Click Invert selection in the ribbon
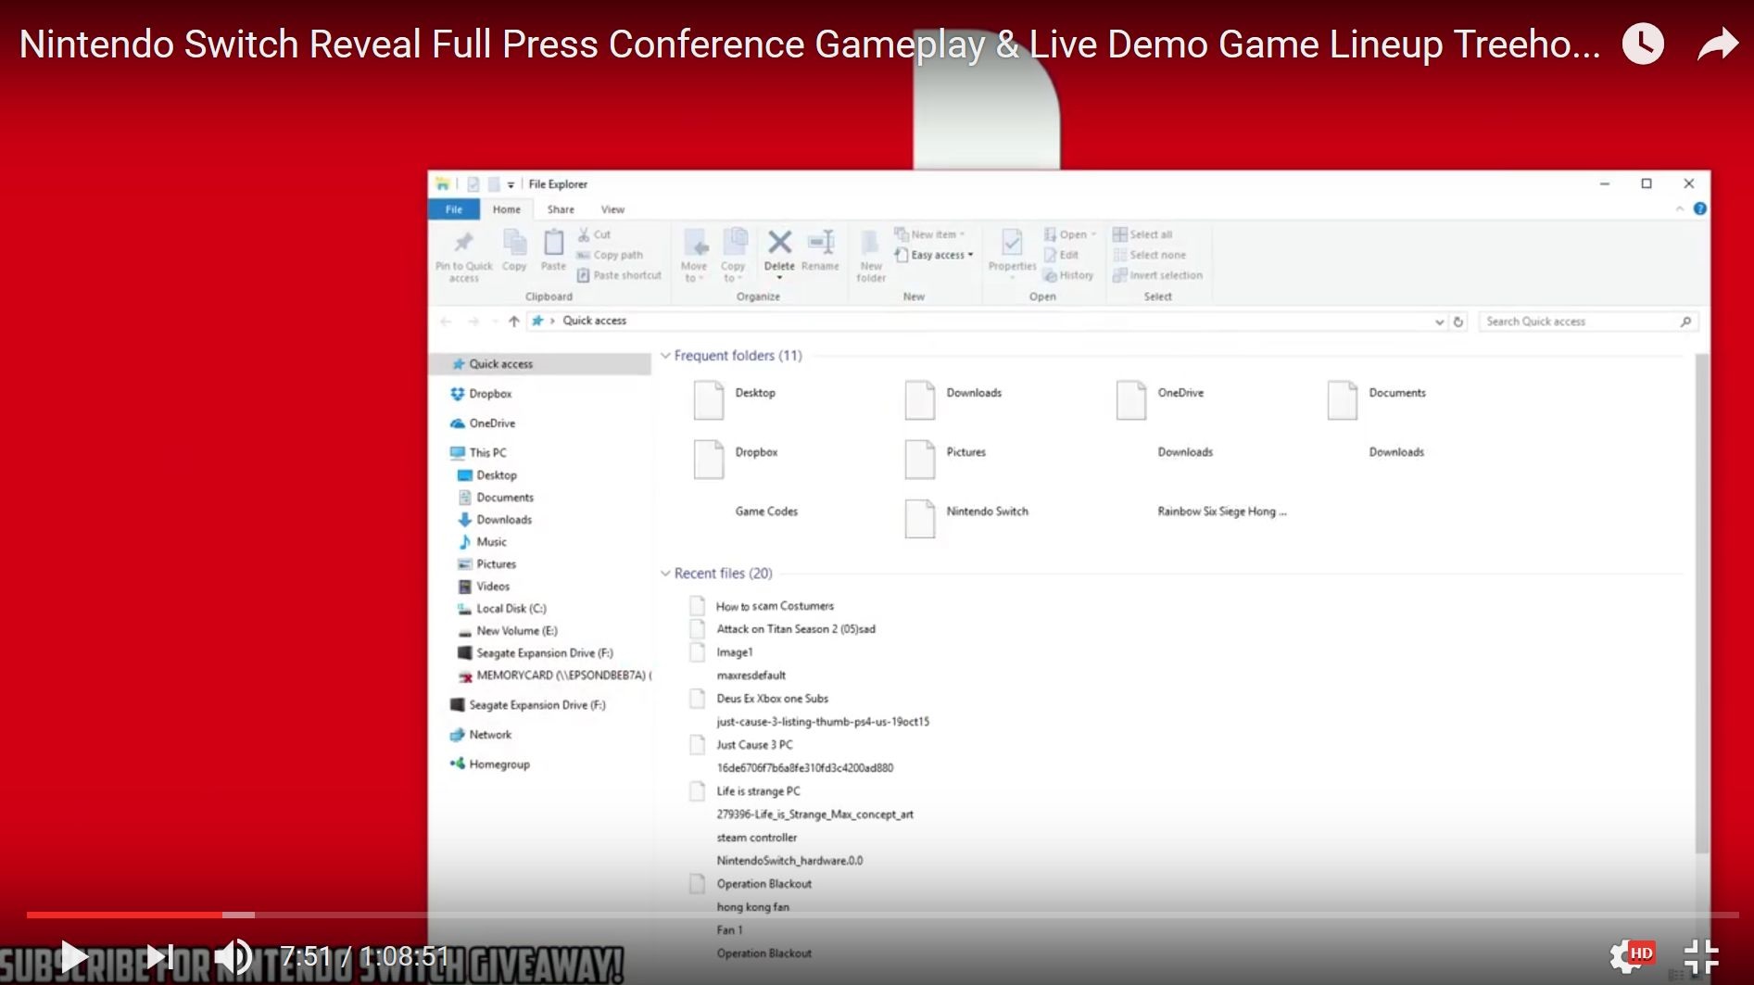The height and width of the screenshot is (985, 1754). click(1157, 275)
